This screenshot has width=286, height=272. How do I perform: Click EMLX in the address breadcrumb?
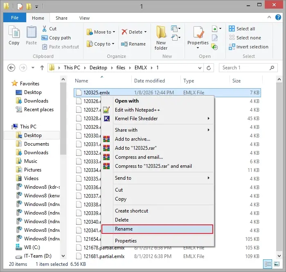pos(141,68)
